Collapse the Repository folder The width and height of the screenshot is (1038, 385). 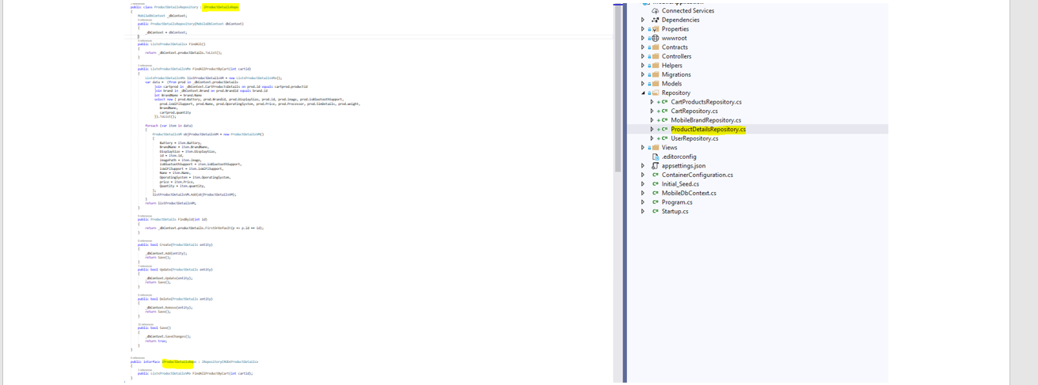tap(643, 93)
